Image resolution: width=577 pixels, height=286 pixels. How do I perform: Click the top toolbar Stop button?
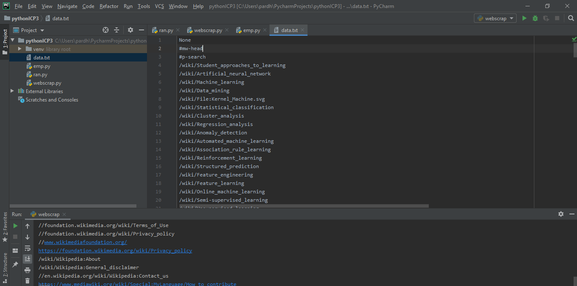[x=557, y=18]
